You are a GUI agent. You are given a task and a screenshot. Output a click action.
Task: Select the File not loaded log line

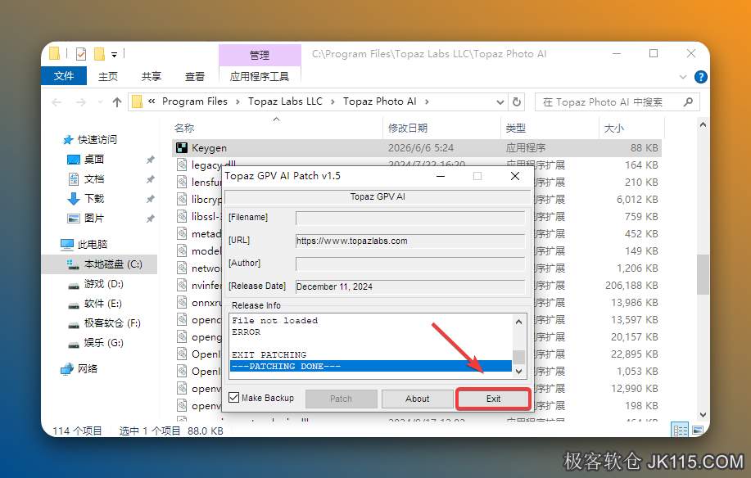click(x=275, y=321)
